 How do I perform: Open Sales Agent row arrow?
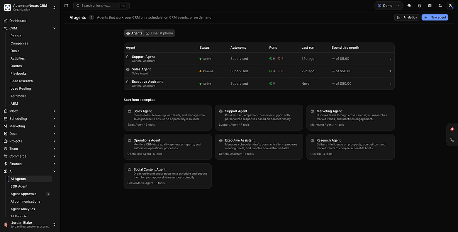click(390, 71)
